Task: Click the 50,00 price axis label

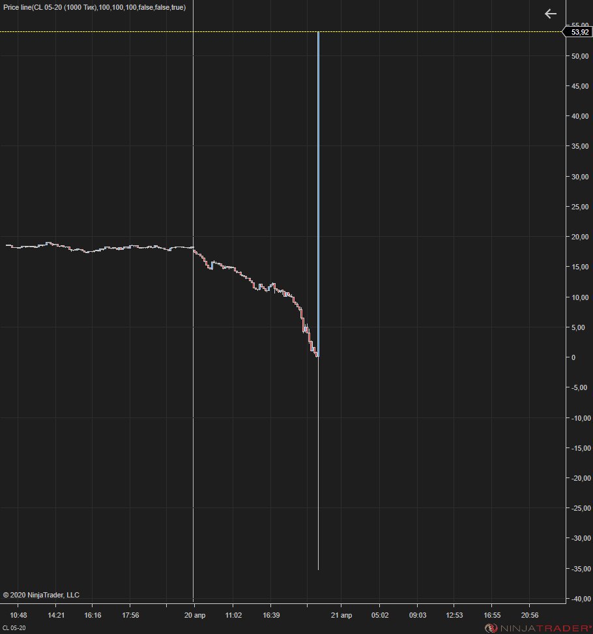Action: coord(580,56)
